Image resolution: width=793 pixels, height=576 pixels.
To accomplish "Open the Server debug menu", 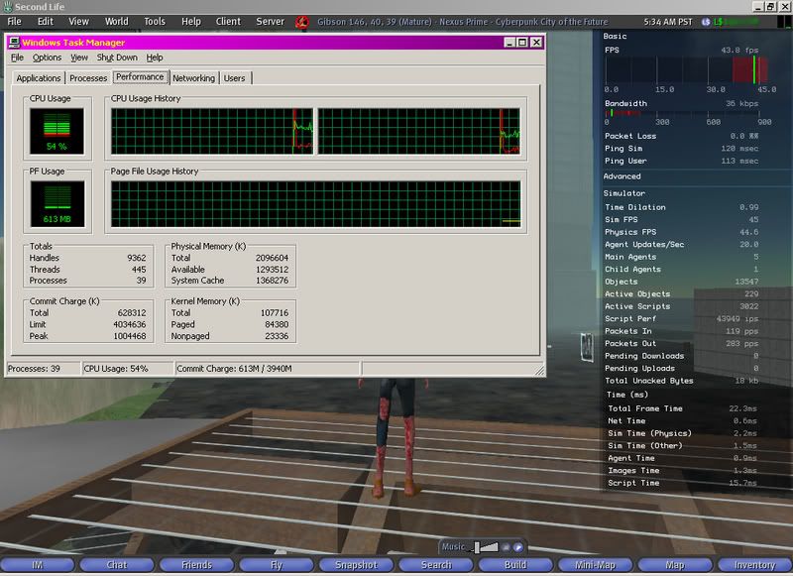I will (x=270, y=21).
